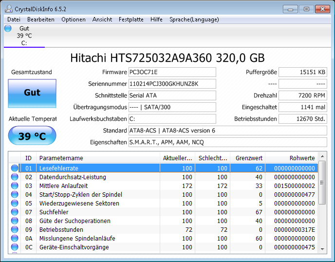Click the Seriennummer field 110214PCJ300GKHUNZ8K
Viewport: 335px width, 262px height.
[172, 84]
